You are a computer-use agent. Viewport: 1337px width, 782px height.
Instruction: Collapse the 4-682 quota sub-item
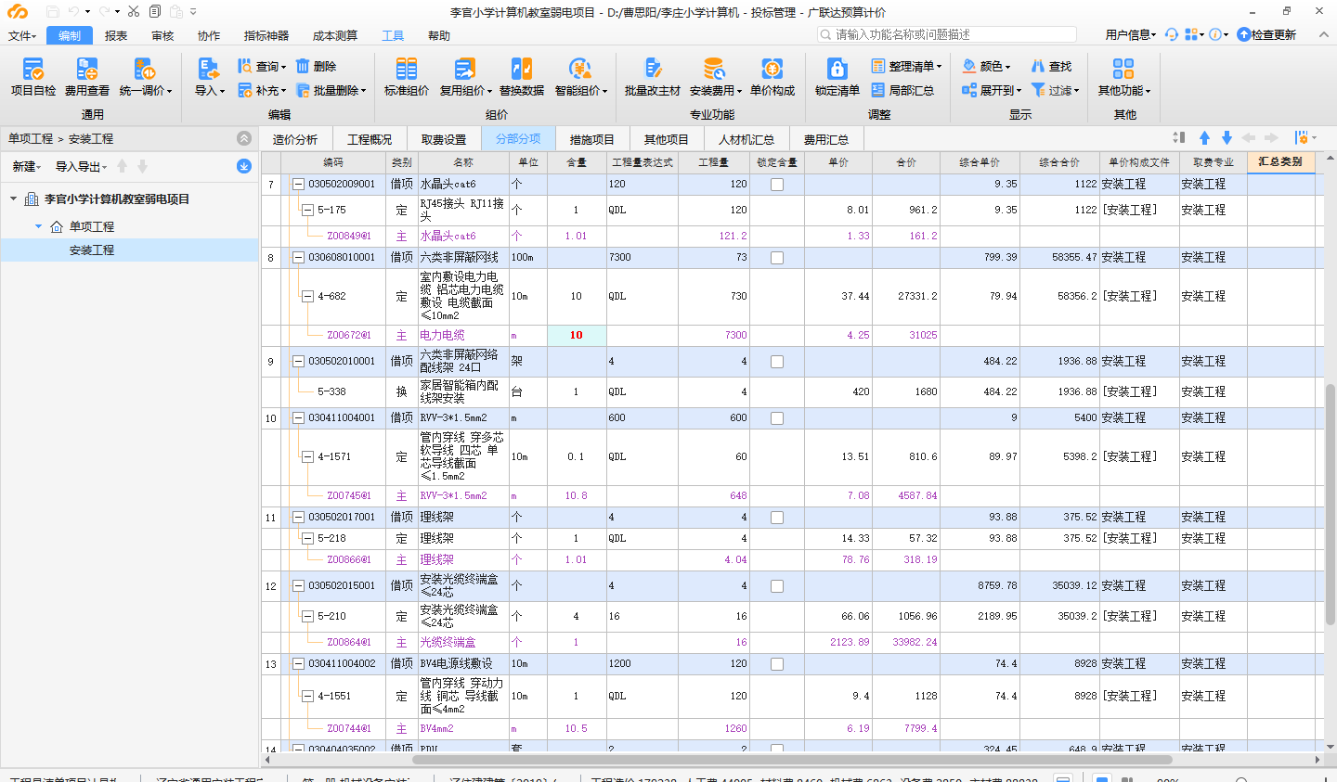[x=307, y=296]
